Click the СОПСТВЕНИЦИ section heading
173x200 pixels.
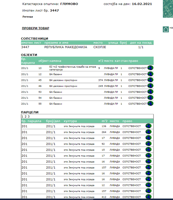(x=35, y=38)
